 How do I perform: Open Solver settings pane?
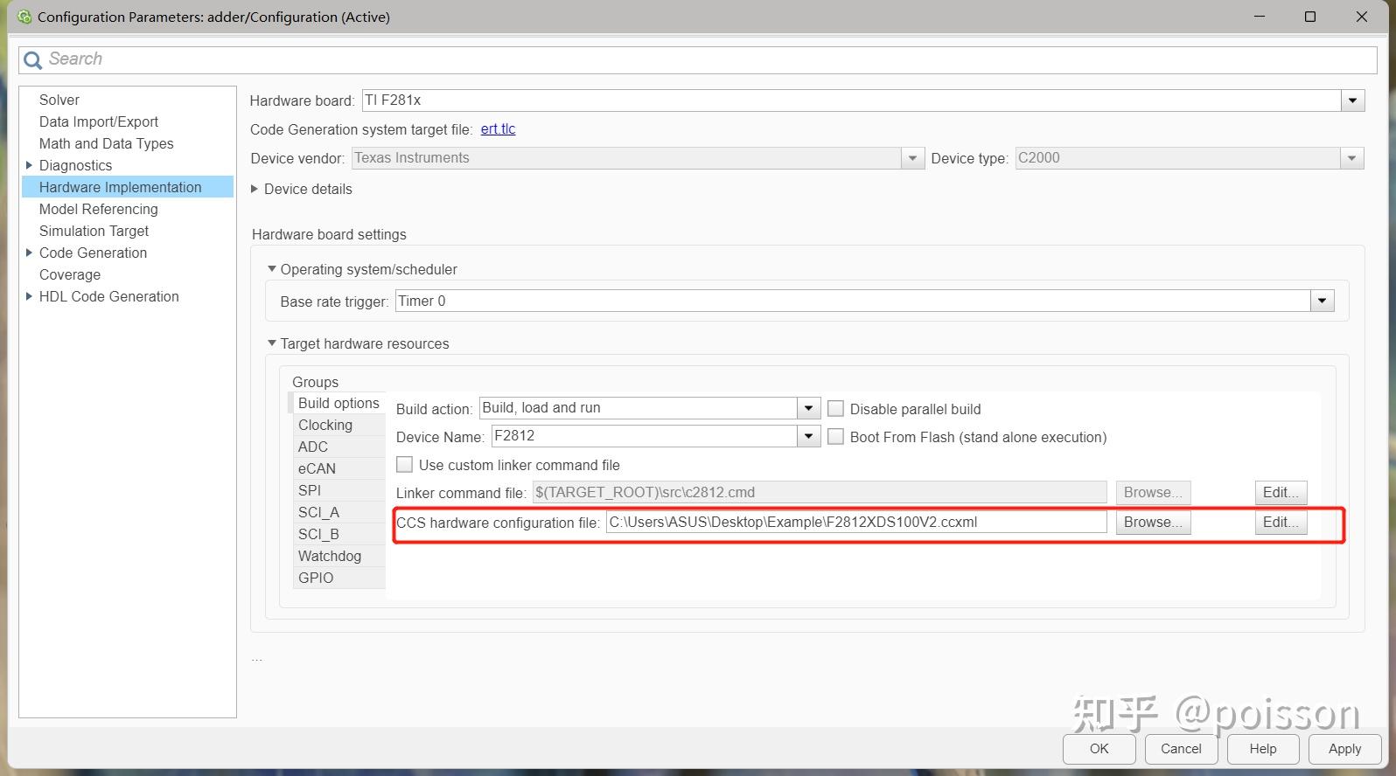pos(59,100)
